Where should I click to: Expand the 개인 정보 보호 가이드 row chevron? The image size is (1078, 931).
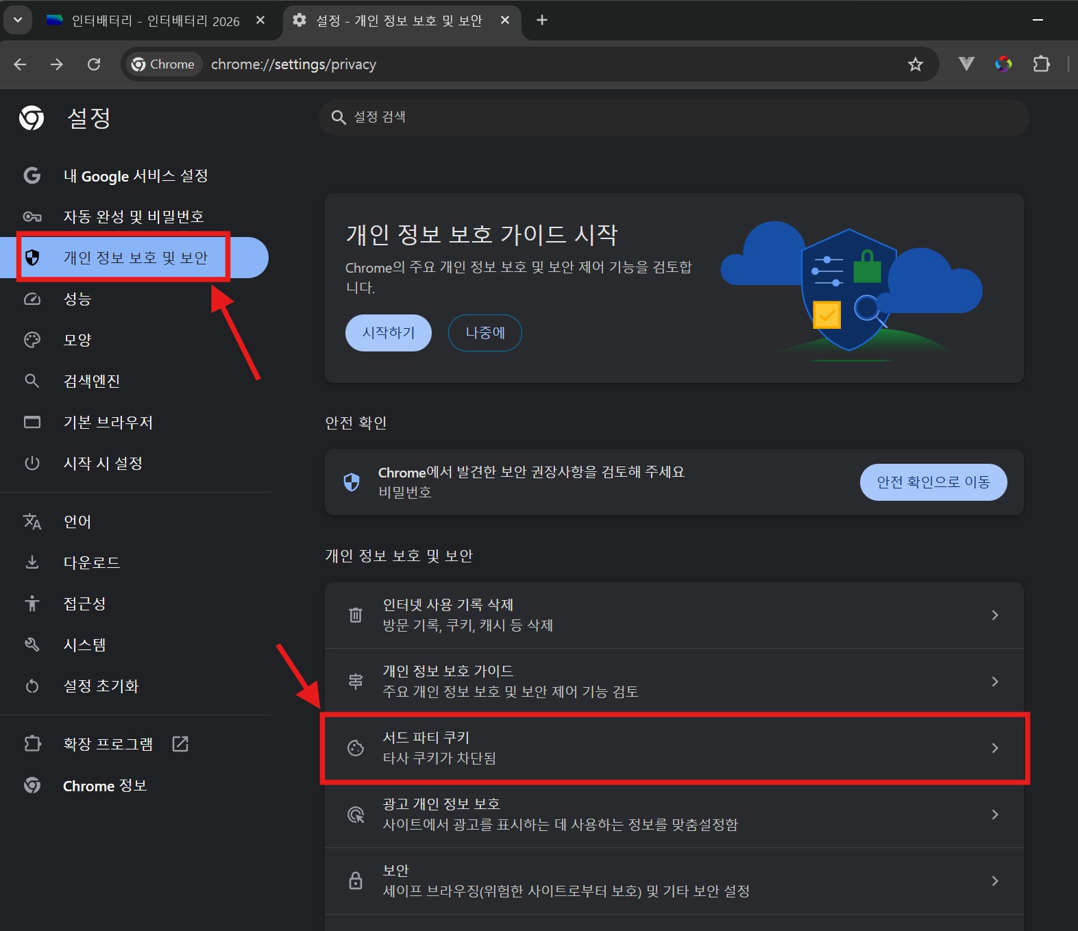pyautogui.click(x=994, y=682)
